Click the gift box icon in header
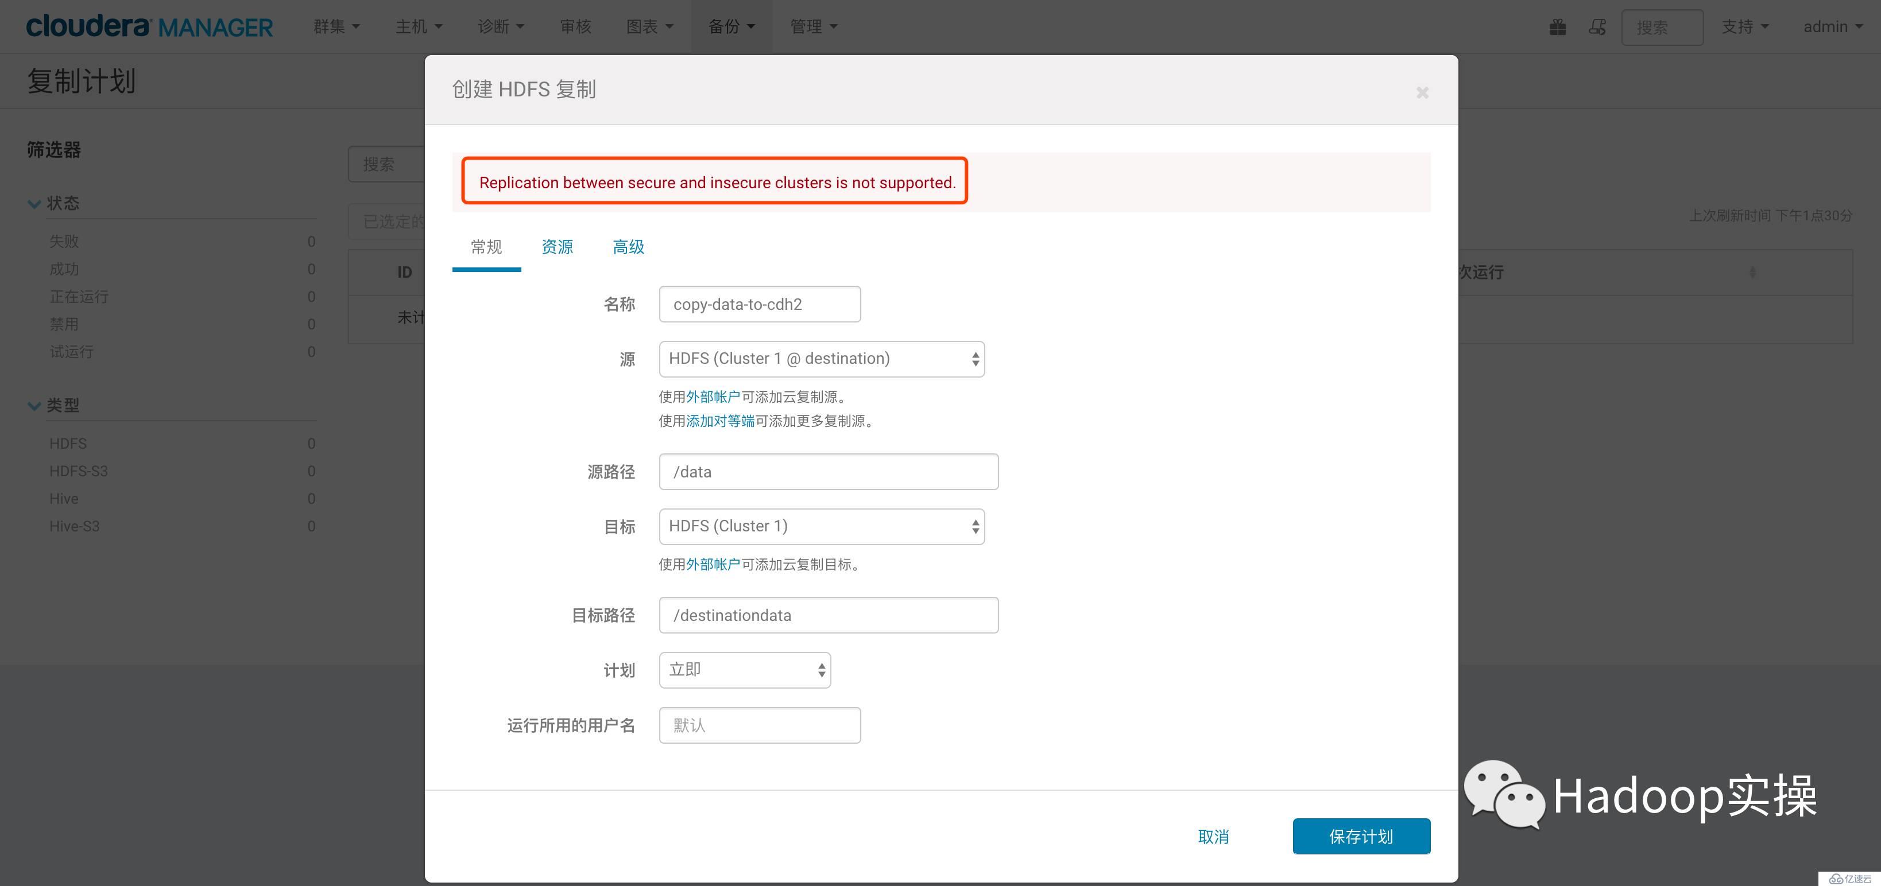 [x=1558, y=27]
